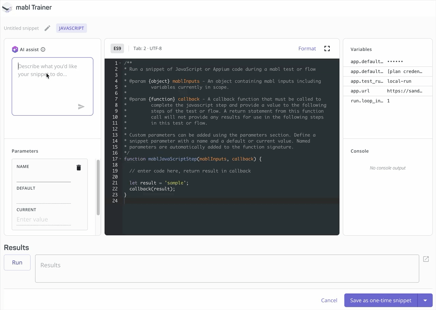Collapse the mablJavaScriptStep function fold arrow
Screen dimensions: 436x310
click(120, 159)
